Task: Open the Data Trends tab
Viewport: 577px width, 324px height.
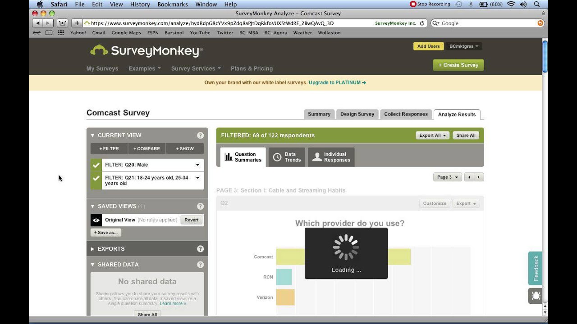Action: point(287,157)
